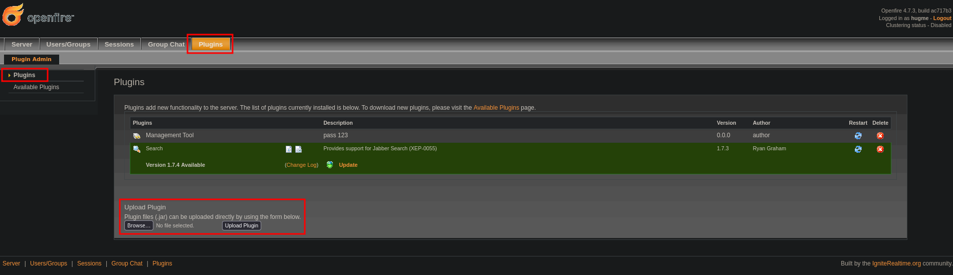This screenshot has width=953, height=275.
Task: Click the Search plugin magnifier icon
Action: click(x=136, y=149)
